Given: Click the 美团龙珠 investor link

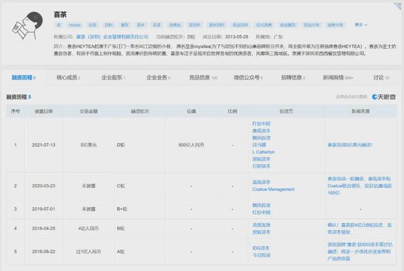Looking at the screenshot, I should [x=261, y=225].
